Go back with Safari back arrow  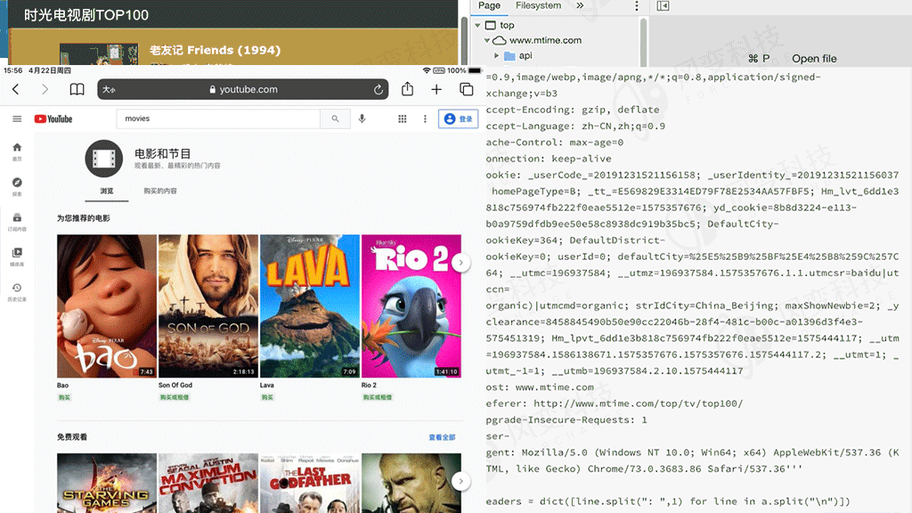16,89
